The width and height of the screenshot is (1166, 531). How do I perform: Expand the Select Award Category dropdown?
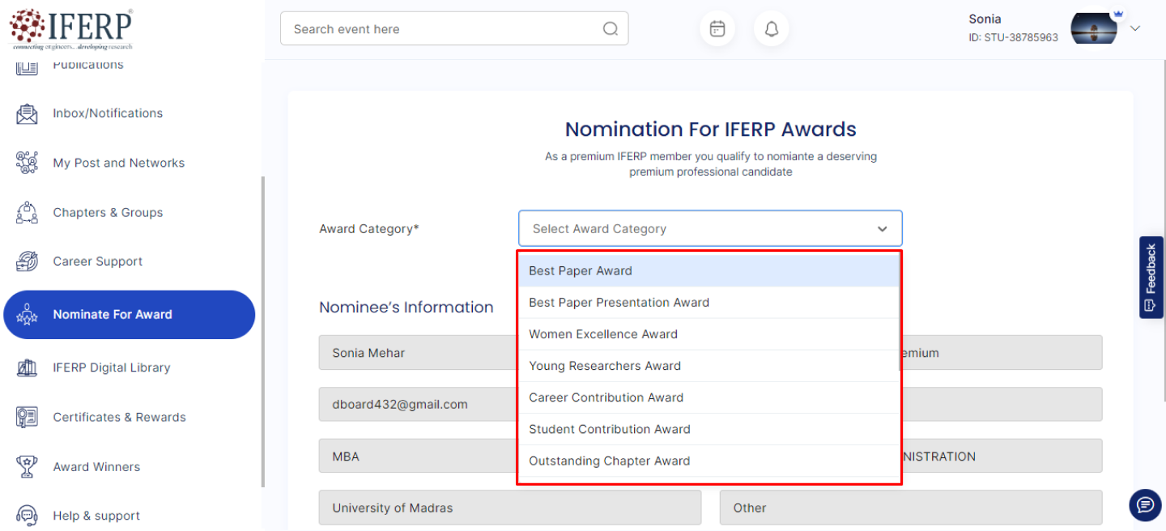click(x=710, y=229)
